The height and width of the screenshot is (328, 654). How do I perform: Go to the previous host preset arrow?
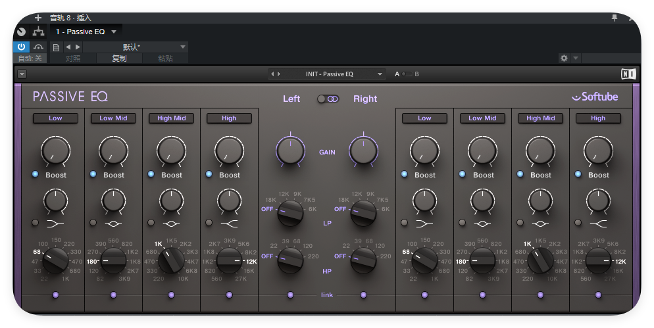pos(68,47)
